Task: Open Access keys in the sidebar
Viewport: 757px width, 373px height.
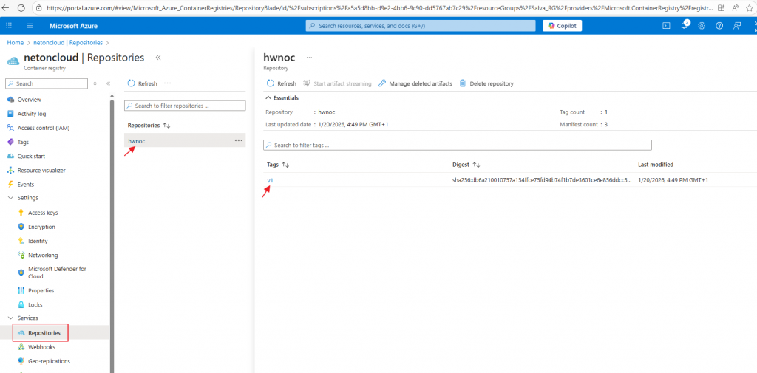Action: pos(43,213)
